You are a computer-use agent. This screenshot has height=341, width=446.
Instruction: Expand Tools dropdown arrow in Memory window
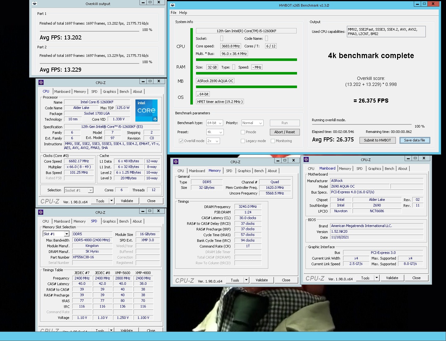coord(246,280)
